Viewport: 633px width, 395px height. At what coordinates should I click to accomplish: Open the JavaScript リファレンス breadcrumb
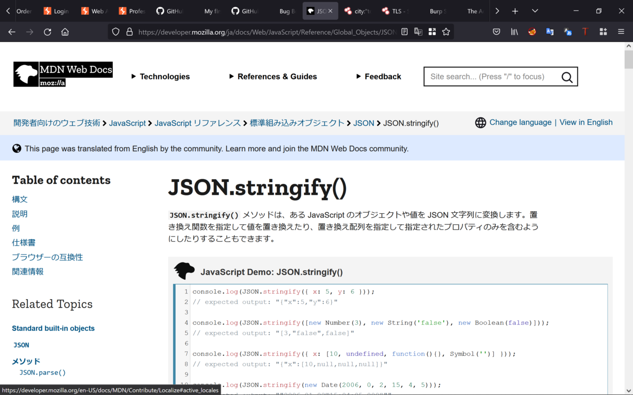(197, 123)
